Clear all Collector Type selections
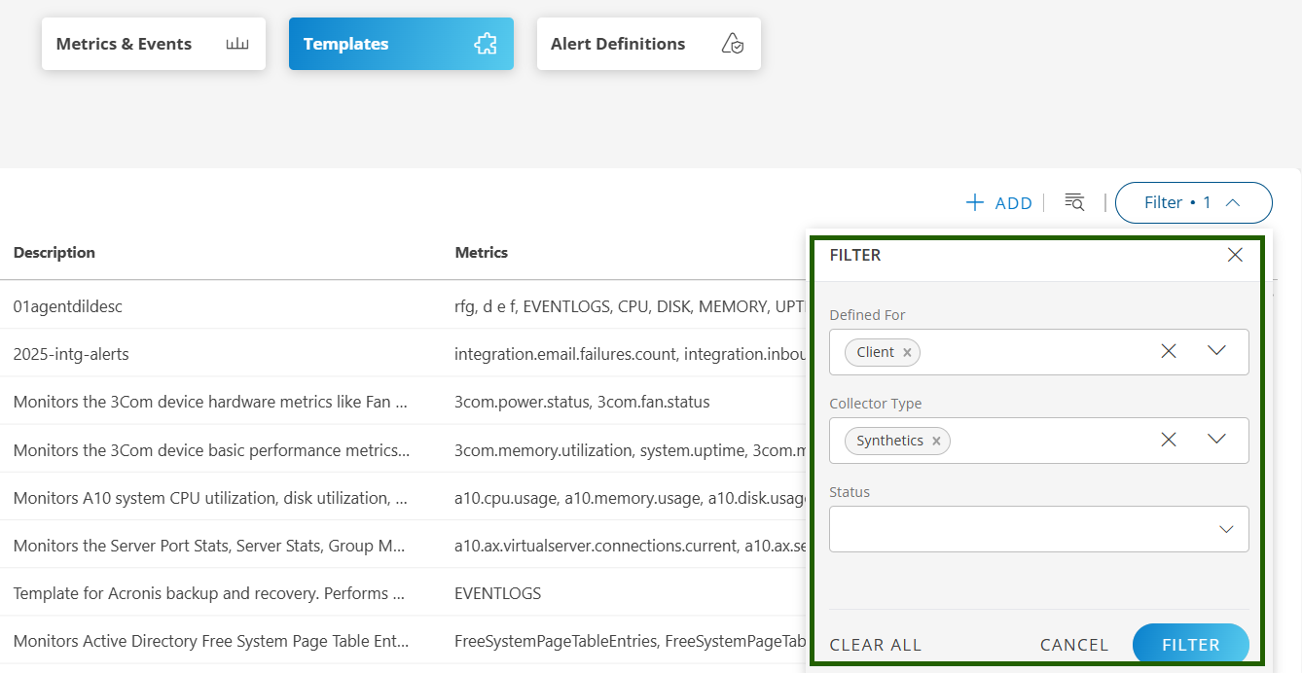The width and height of the screenshot is (1302, 673). coord(1169,440)
